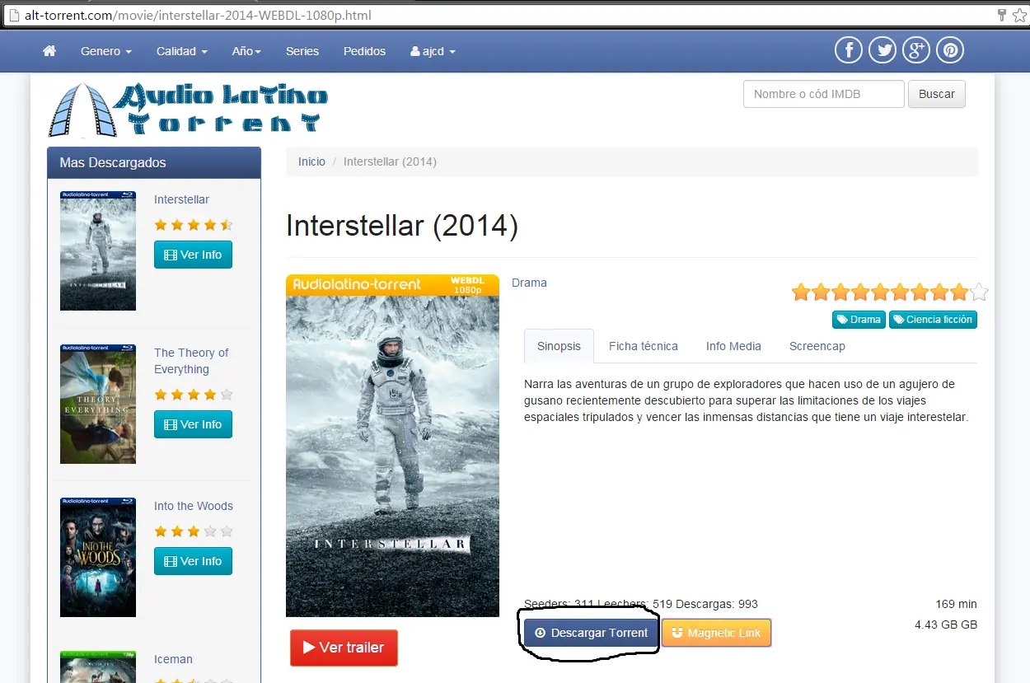Open the Series menu item
1030x683 pixels.
coord(302,51)
